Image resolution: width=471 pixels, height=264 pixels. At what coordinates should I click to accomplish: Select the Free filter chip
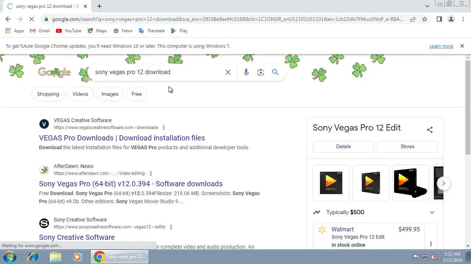click(x=137, y=94)
